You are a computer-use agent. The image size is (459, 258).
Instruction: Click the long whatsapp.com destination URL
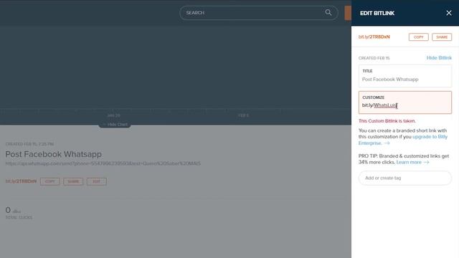[x=103, y=163]
